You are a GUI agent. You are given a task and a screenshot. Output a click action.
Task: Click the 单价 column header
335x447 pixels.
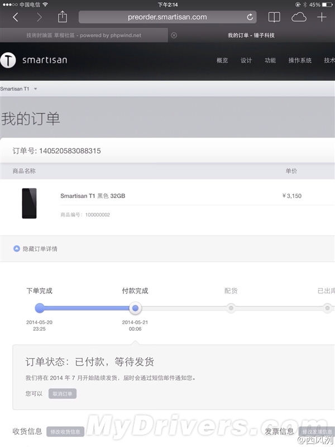point(291,171)
